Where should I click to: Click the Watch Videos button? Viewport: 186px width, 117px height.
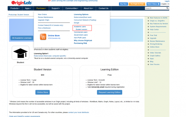(153, 4)
